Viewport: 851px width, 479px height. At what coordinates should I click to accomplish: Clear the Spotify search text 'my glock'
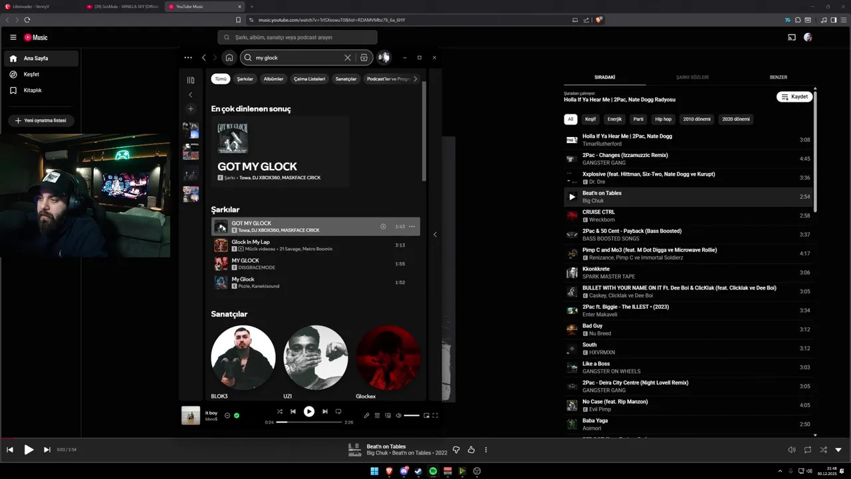[x=347, y=58]
